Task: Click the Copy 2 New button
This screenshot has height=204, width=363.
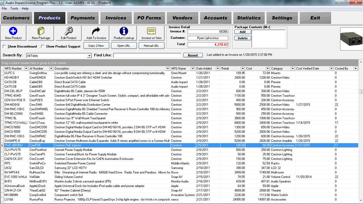Action: pyautogui.click(x=96, y=46)
